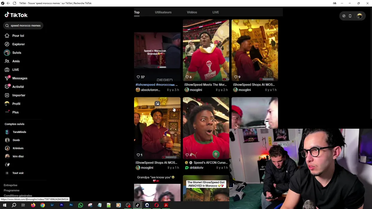This screenshot has width=372, height=209.
Task: Open the Suivis sidebar item
Action: 13,53
